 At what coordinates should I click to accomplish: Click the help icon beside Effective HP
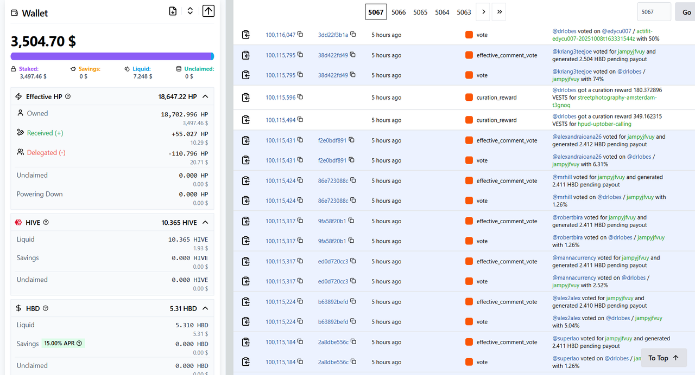68,96
